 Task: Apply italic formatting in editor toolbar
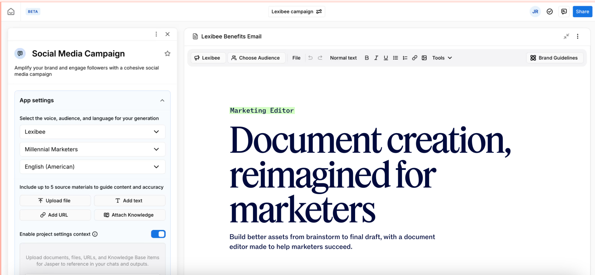(x=376, y=58)
